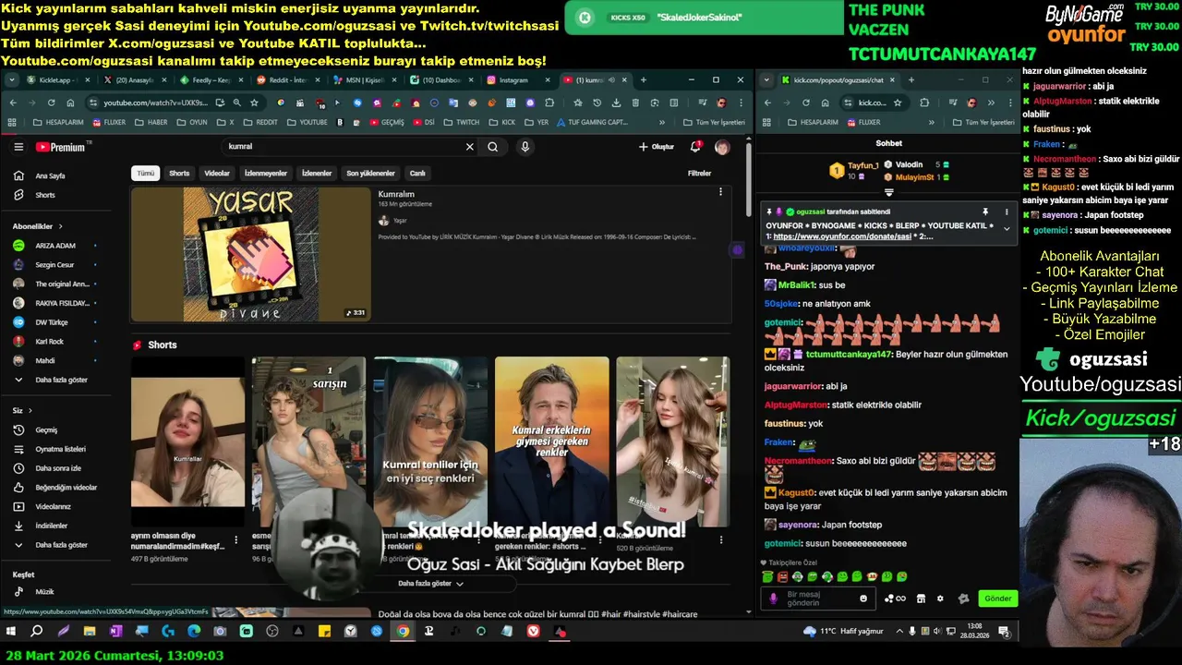Collapse the Kick chat leaderboard arrow

(x=889, y=192)
